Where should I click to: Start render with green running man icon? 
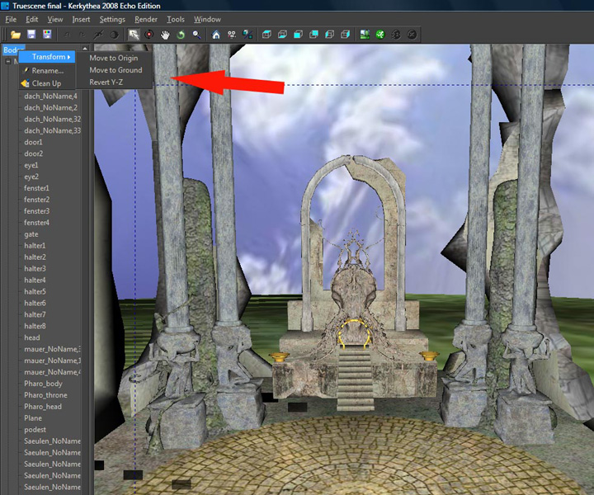click(380, 35)
